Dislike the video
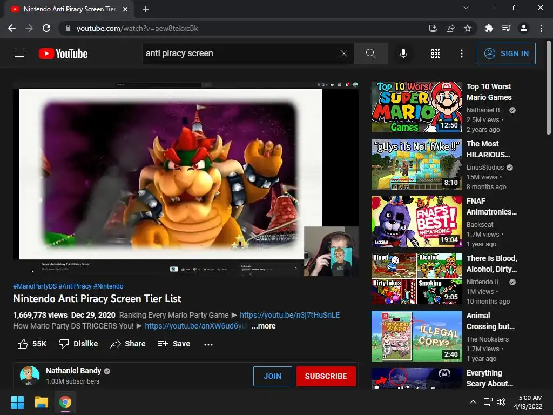The width and height of the screenshot is (553, 415). 78,344
